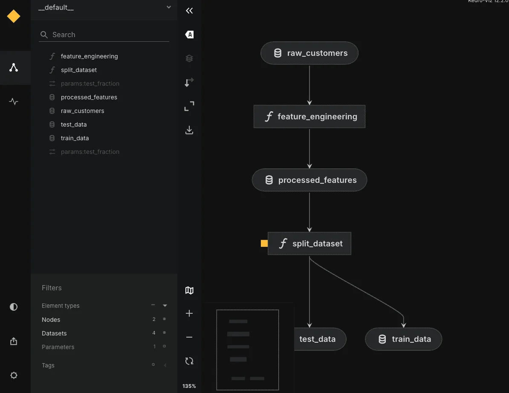Collapse the Element types filter section
The height and width of the screenshot is (393, 509).
[165, 305]
